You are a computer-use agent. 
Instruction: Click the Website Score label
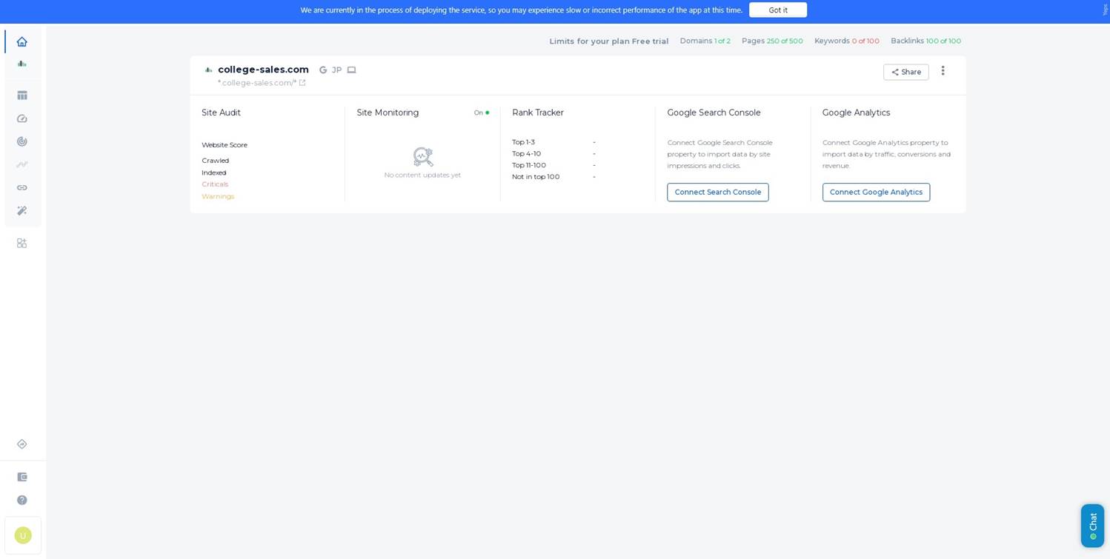[225, 145]
